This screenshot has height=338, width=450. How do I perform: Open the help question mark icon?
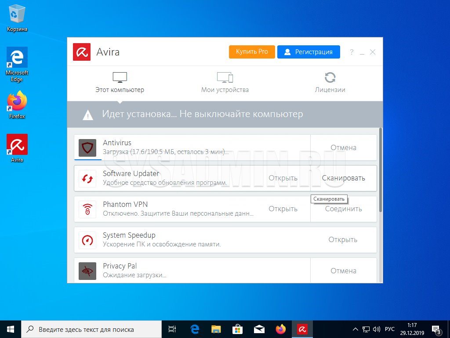(x=352, y=52)
